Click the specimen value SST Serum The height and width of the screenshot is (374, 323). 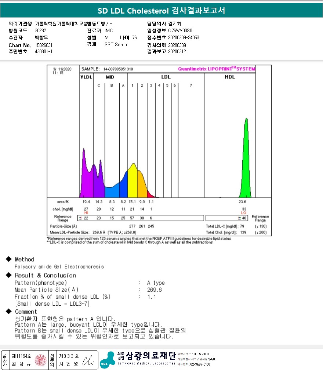pos(116,45)
